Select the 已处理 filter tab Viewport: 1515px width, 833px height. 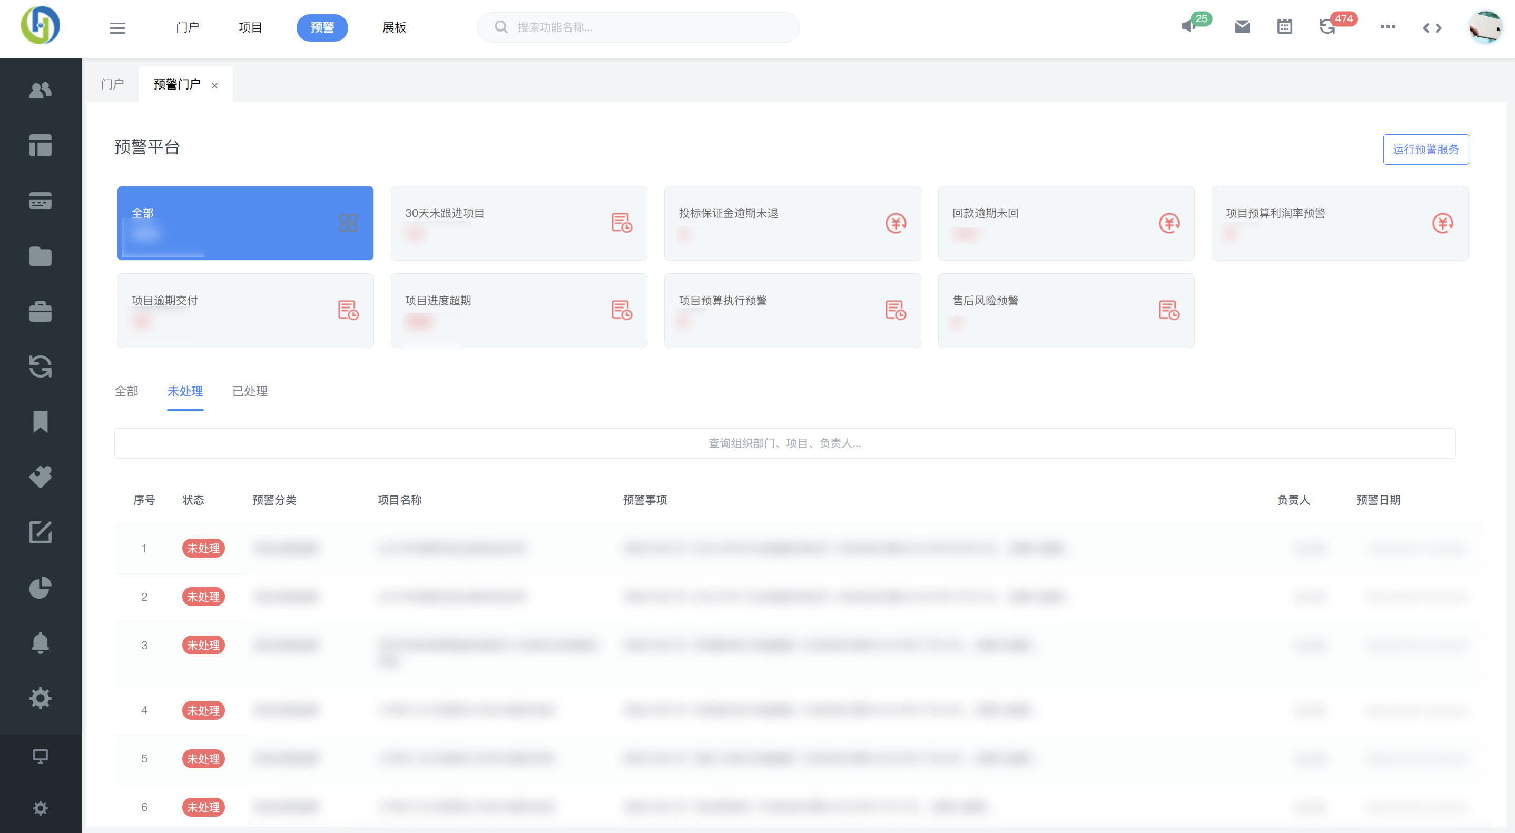click(249, 392)
